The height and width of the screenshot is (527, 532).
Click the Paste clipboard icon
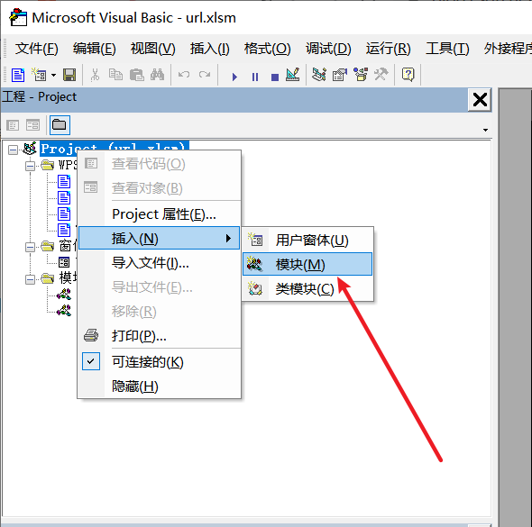pyautogui.click(x=137, y=75)
